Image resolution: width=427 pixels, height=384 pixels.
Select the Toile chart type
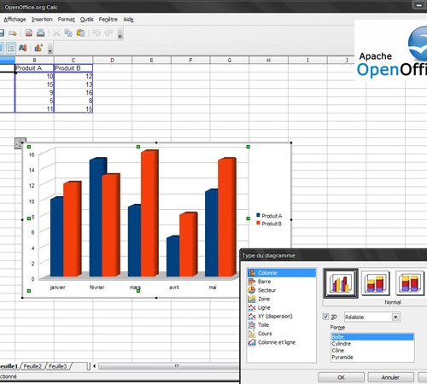[x=282, y=325]
